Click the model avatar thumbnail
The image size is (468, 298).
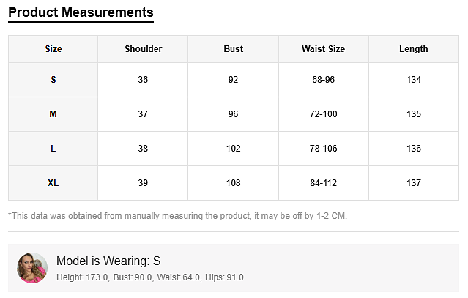[x=32, y=269]
